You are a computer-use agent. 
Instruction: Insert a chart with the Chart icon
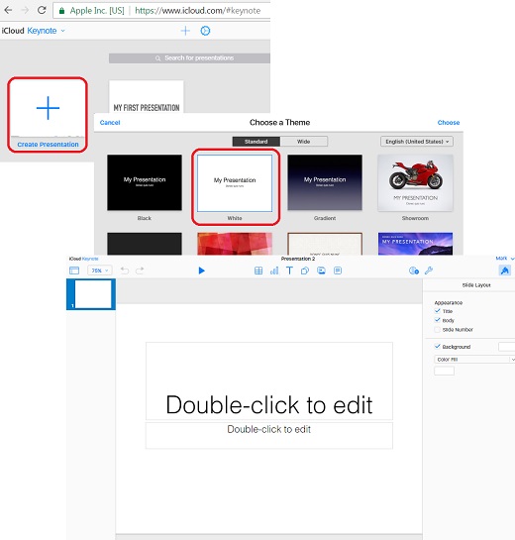point(274,270)
